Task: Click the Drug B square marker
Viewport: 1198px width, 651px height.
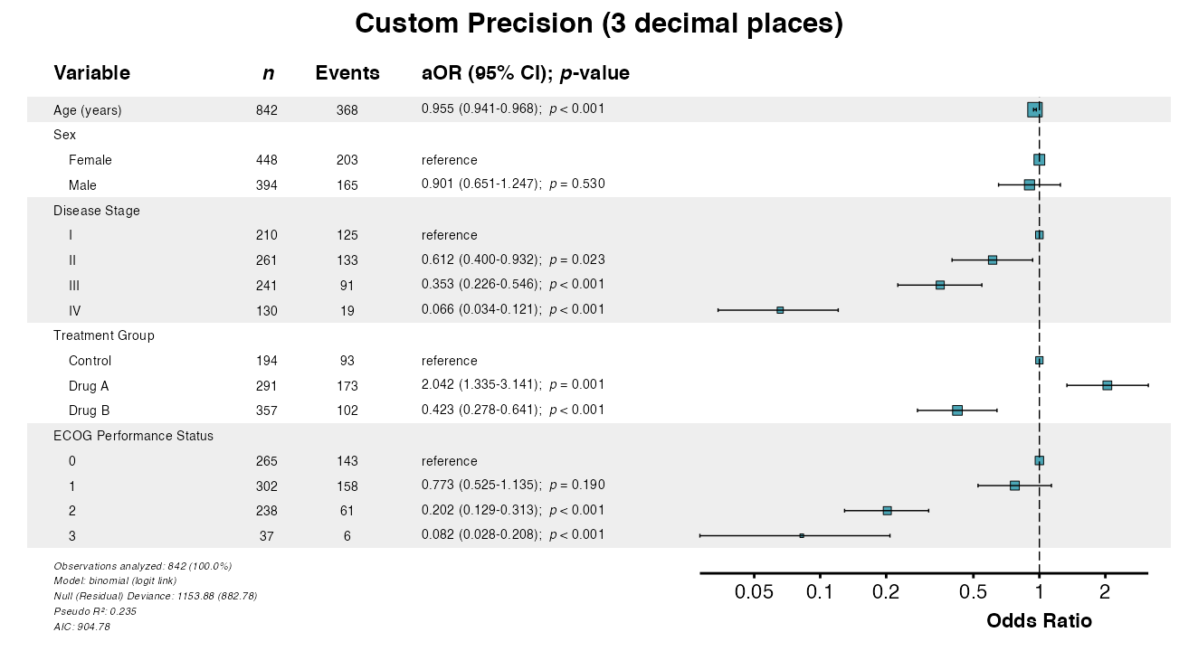Action: [957, 410]
